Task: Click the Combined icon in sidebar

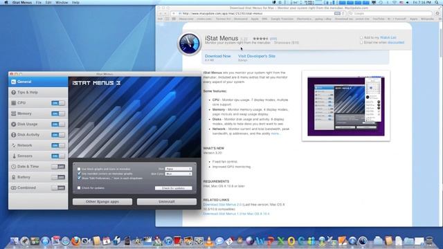Action: pos(13,187)
